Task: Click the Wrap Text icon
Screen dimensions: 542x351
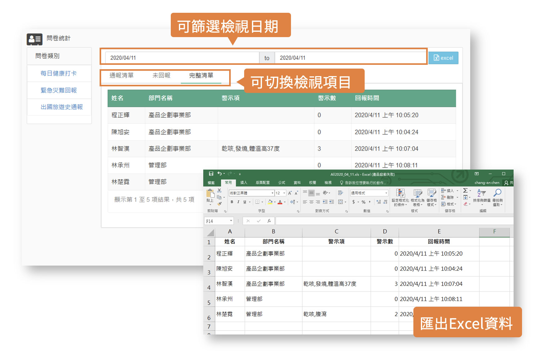Action: [x=340, y=193]
